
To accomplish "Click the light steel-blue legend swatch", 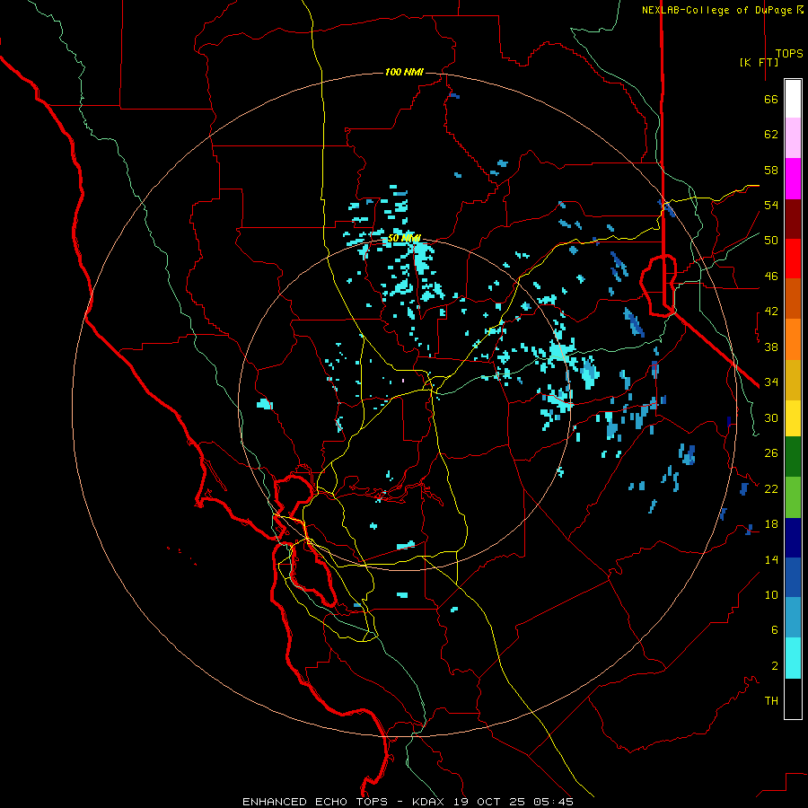I will 793,618.
